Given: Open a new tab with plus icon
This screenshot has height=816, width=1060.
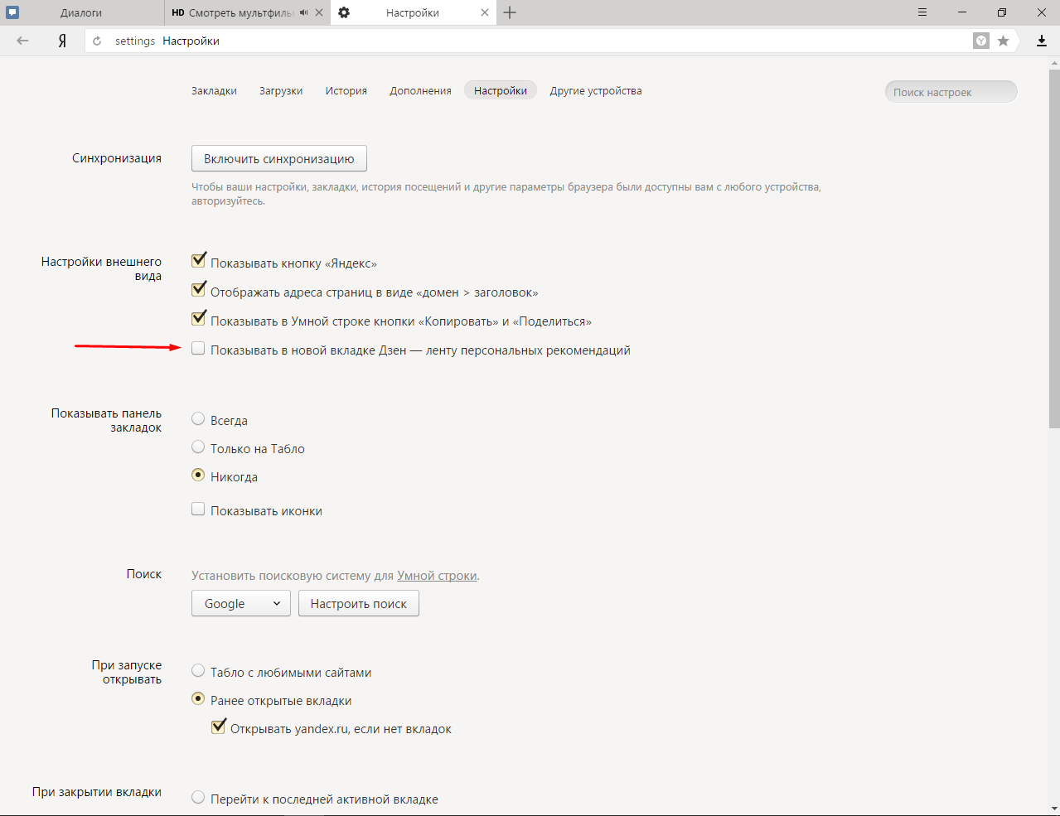Looking at the screenshot, I should click(x=510, y=12).
